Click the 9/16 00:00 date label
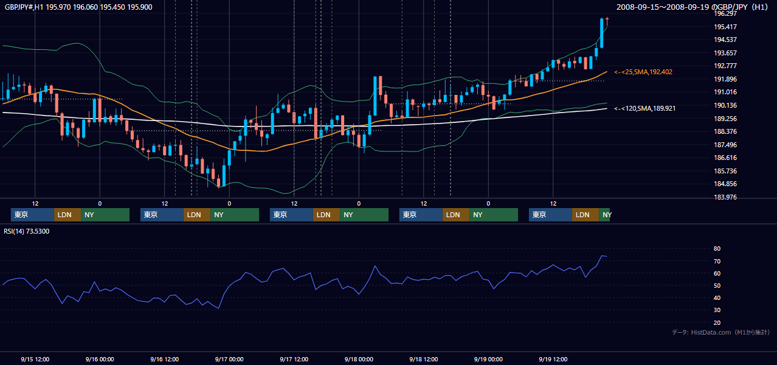777x365 pixels. coord(100,359)
